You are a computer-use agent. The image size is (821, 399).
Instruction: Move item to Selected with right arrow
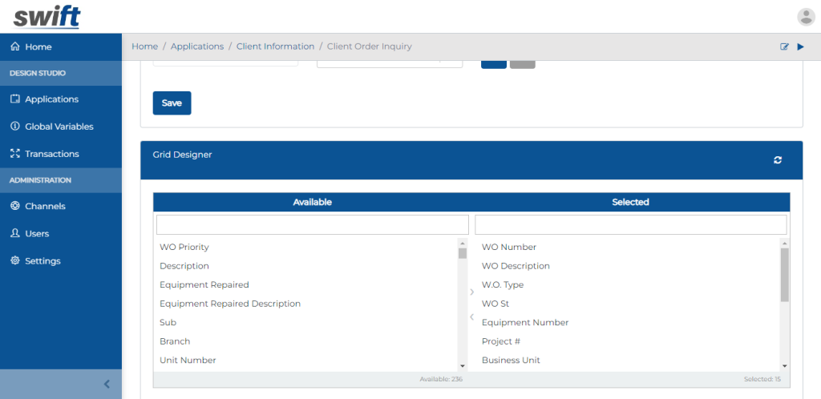click(471, 292)
